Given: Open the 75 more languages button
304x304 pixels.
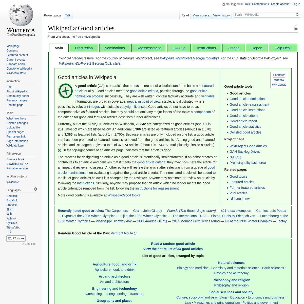Looking at the screenshot, I should [16, 238].
